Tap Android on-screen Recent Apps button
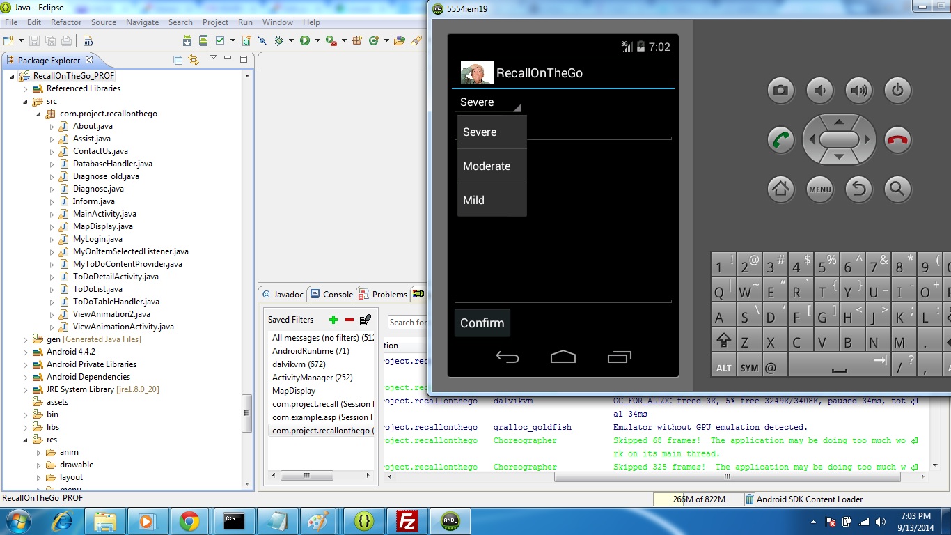Viewport: 951px width, 535px height. pyautogui.click(x=619, y=357)
